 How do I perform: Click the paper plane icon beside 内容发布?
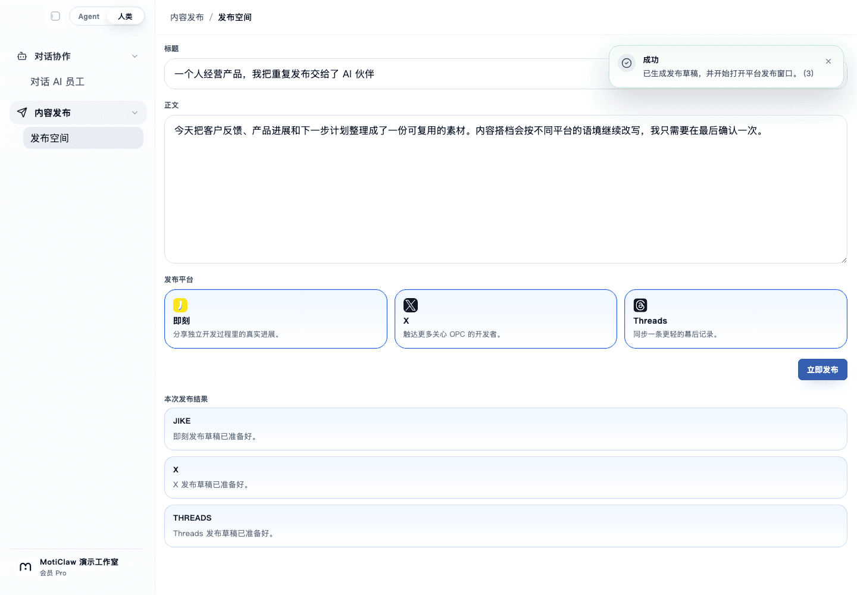tap(22, 112)
